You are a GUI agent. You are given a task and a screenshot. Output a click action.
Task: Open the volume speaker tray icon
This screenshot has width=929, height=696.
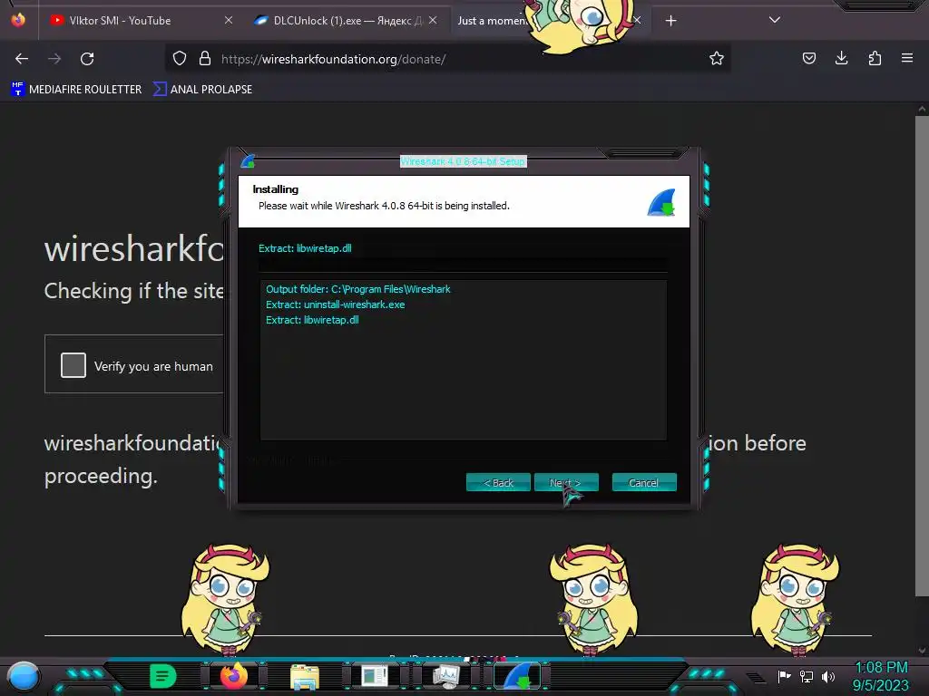click(x=828, y=676)
